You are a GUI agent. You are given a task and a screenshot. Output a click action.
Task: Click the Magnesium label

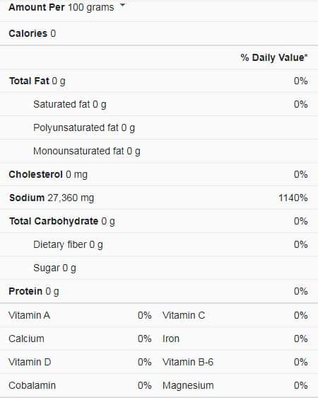coord(188,385)
